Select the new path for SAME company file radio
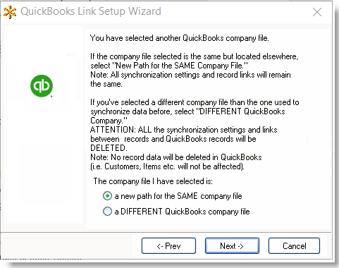The height and width of the screenshot is (268, 339). [x=107, y=196]
